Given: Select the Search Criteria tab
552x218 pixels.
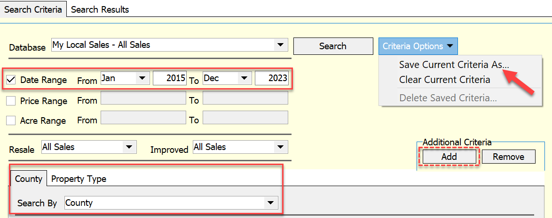Looking at the screenshot, I should point(33,9).
